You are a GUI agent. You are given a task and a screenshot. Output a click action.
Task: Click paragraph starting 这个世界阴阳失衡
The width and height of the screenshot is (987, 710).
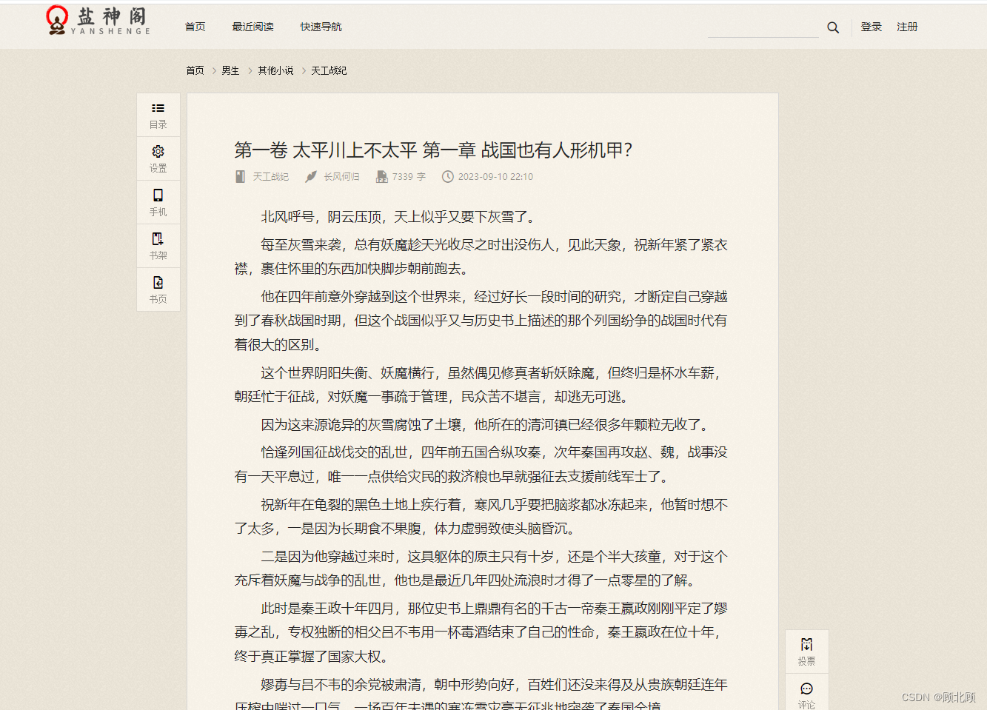pyautogui.click(x=481, y=384)
